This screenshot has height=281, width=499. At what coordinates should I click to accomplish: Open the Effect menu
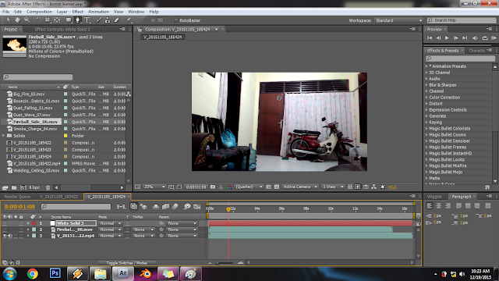click(x=78, y=12)
